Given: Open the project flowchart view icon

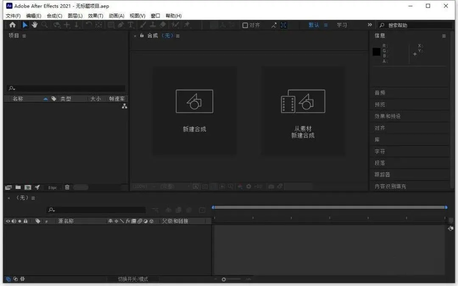Looking at the screenshot, I should [x=124, y=106].
